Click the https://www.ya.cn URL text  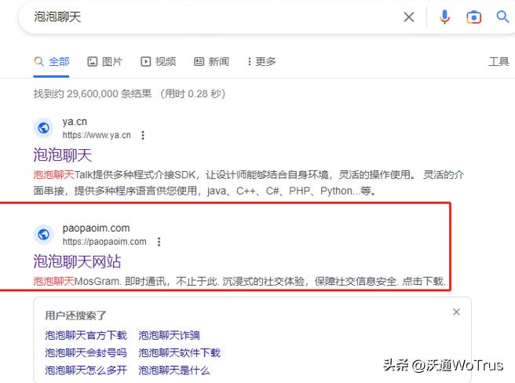pyautogui.click(x=97, y=135)
